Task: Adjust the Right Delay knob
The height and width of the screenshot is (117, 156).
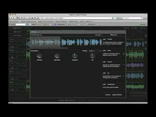Action: coord(57,56)
